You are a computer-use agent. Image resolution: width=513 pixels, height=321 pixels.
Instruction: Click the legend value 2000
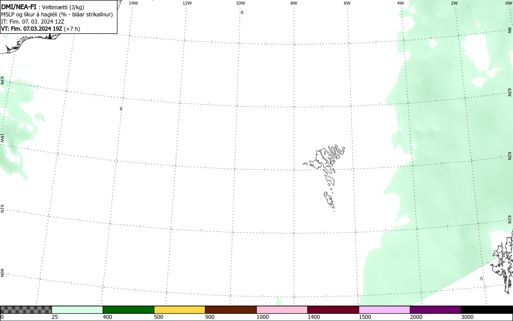pyautogui.click(x=416, y=317)
